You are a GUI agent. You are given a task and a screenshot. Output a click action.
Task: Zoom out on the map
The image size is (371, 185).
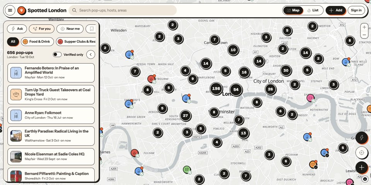[x=364, y=35]
